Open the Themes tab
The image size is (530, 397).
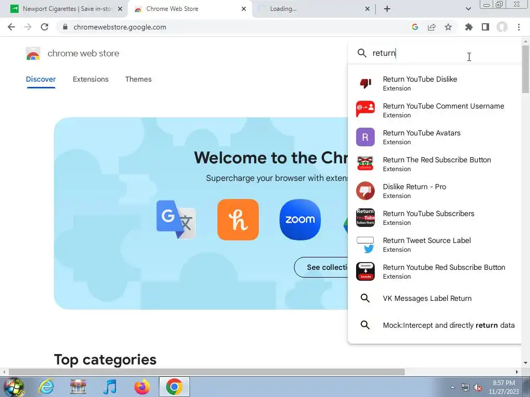138,79
